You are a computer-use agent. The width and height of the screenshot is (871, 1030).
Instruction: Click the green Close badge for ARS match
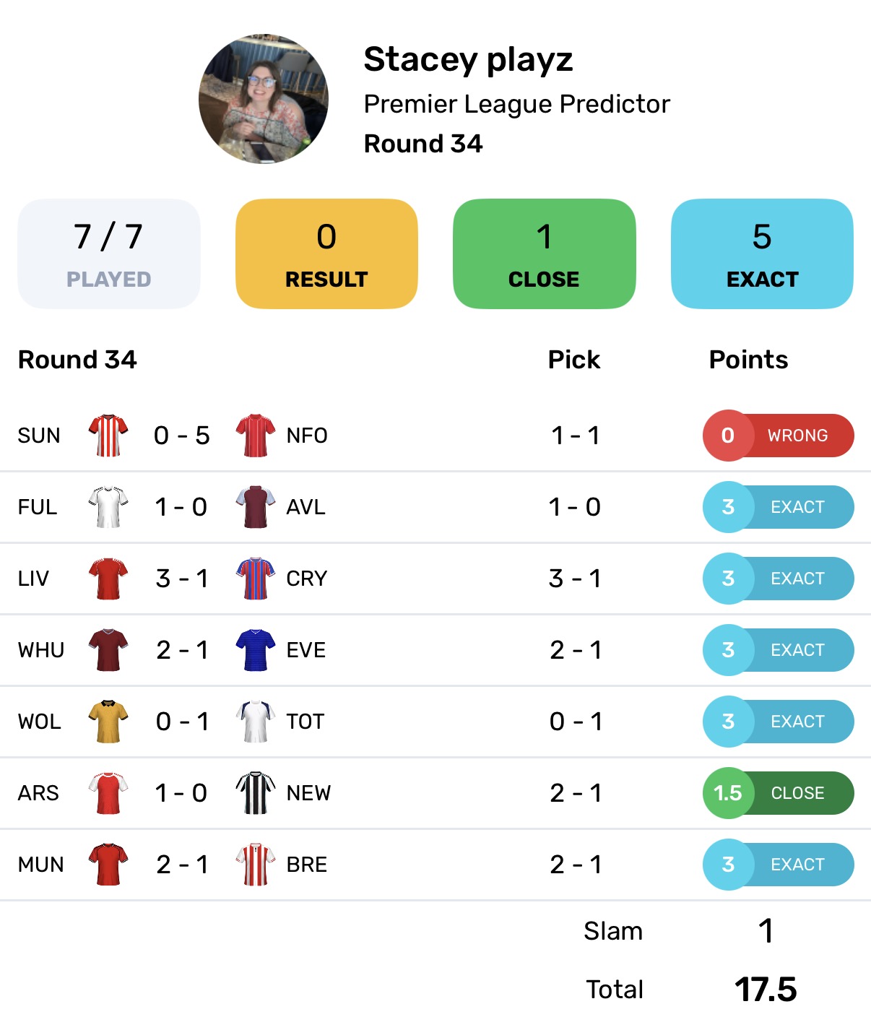click(779, 793)
